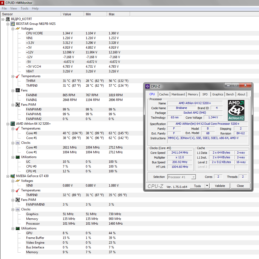Click the BIOSTAR motherboard icon
Viewport: 259px width, 259px height.
[13, 24]
